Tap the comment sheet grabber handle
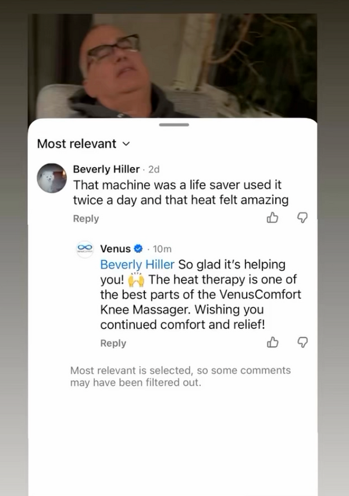Viewport: 349px width, 496px height. pos(174,125)
